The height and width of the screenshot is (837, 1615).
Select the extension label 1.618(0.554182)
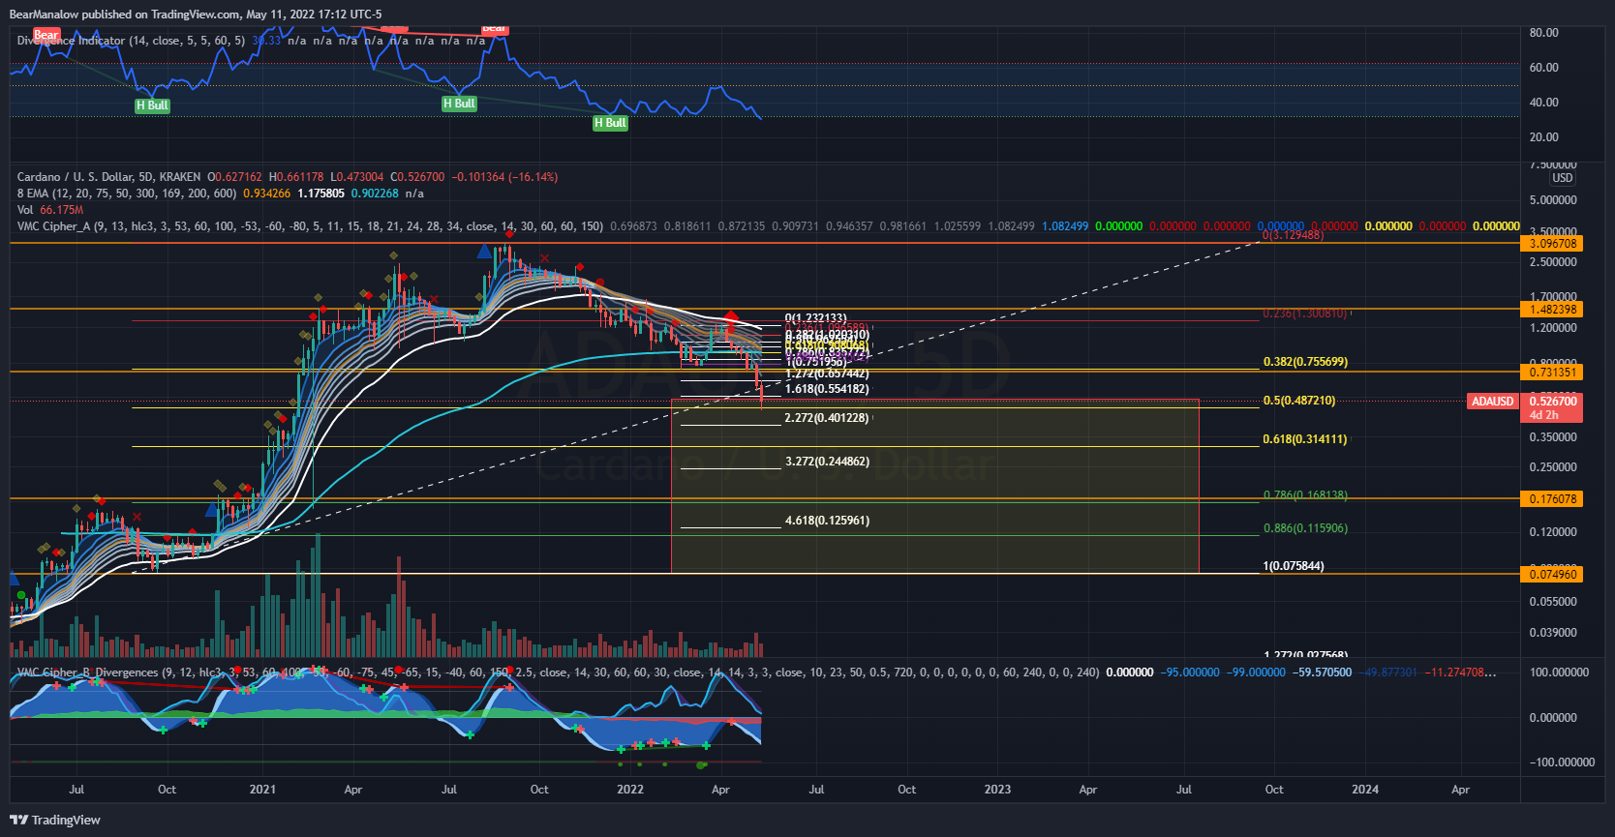[827, 389]
